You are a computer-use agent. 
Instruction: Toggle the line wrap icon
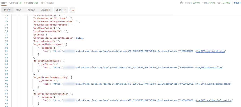[x=72, y=10]
